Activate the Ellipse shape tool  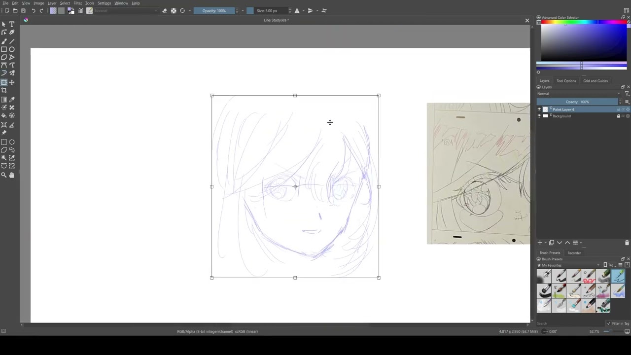tap(12, 49)
